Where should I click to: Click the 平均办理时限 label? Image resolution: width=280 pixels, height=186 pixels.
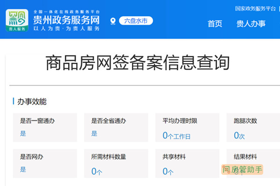[180, 121]
